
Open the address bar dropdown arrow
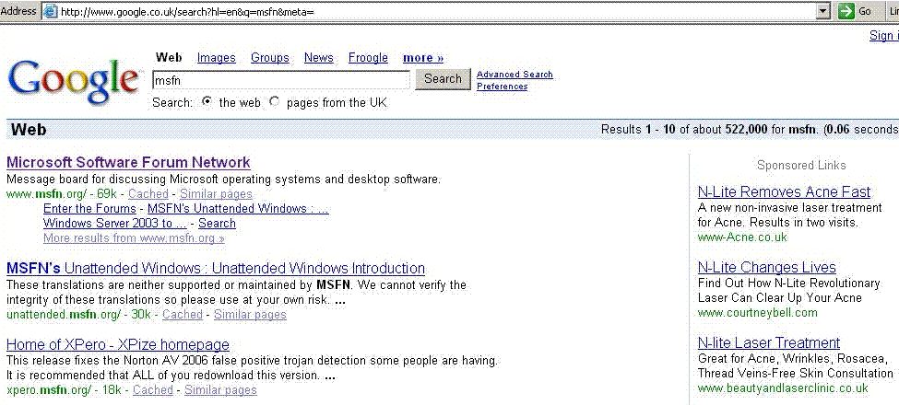[x=824, y=11]
